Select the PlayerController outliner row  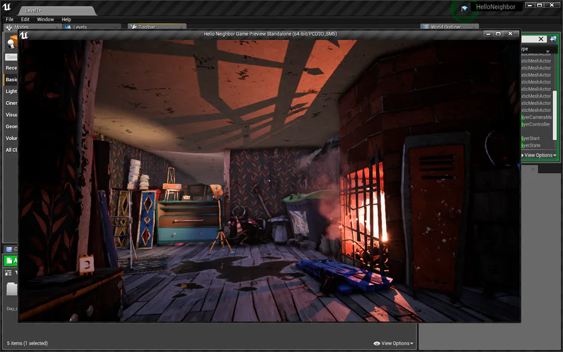click(x=537, y=124)
